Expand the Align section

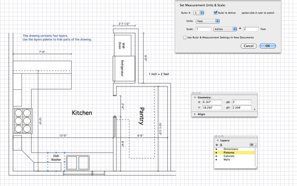tap(194, 114)
